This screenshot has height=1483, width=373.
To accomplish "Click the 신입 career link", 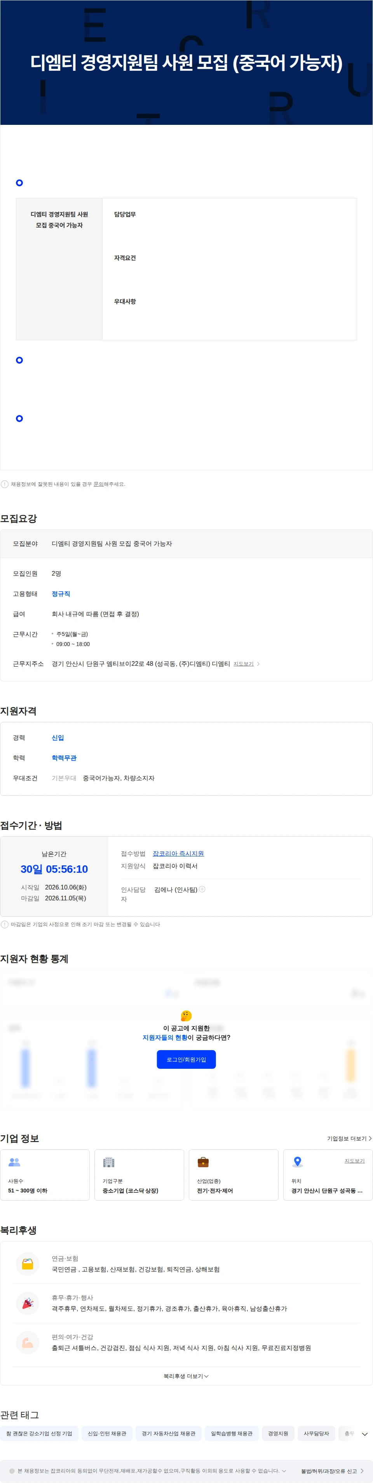I will point(58,737).
